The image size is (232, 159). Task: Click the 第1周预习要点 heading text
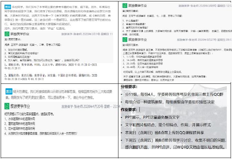click(13, 40)
